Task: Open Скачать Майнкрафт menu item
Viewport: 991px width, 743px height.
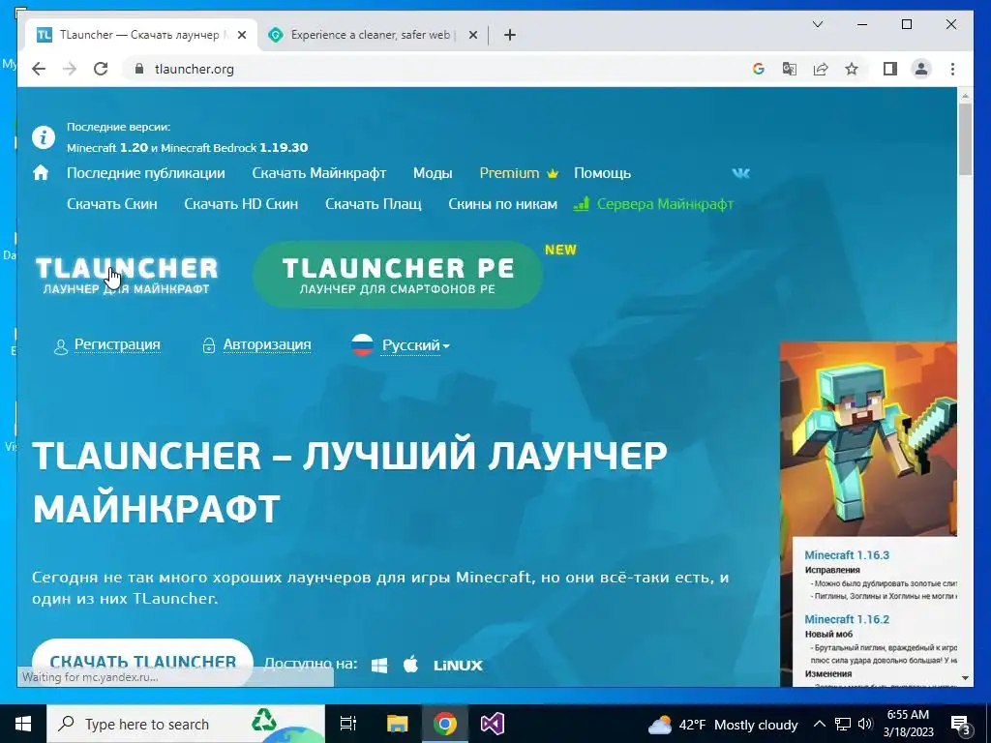Action: pyautogui.click(x=319, y=172)
